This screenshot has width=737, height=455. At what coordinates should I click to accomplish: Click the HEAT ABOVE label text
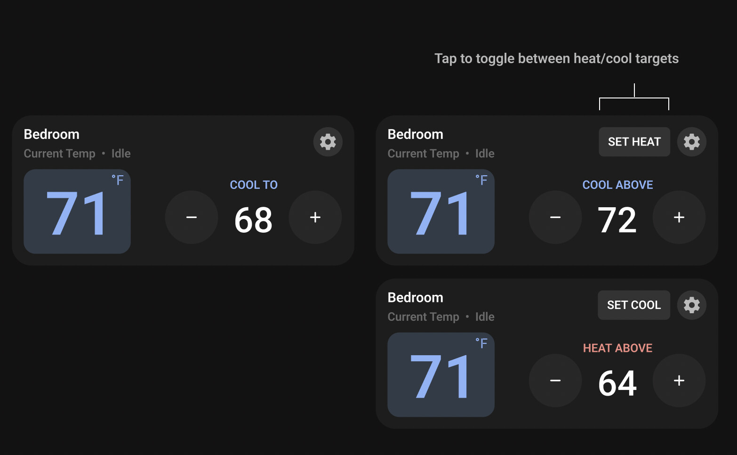[x=617, y=348]
